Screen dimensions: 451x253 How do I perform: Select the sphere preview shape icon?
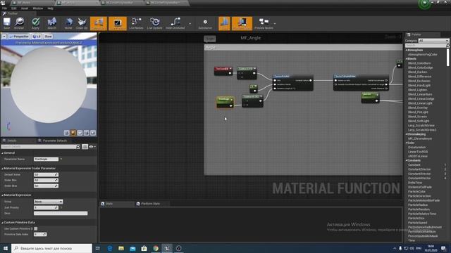pyautogui.click(x=73, y=133)
